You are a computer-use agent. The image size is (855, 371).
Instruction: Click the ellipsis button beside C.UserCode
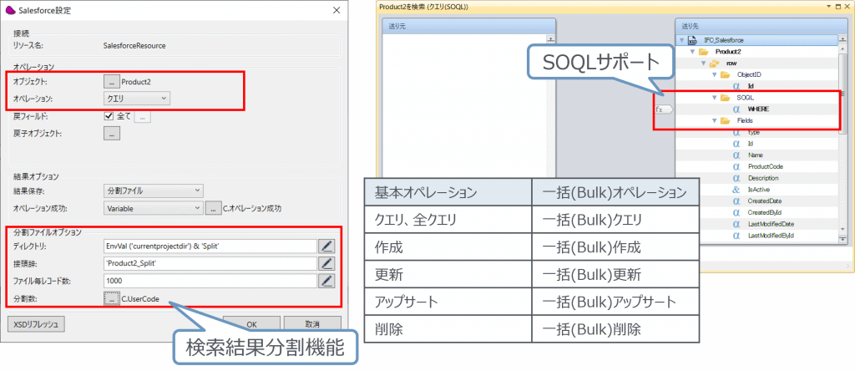pos(111,298)
